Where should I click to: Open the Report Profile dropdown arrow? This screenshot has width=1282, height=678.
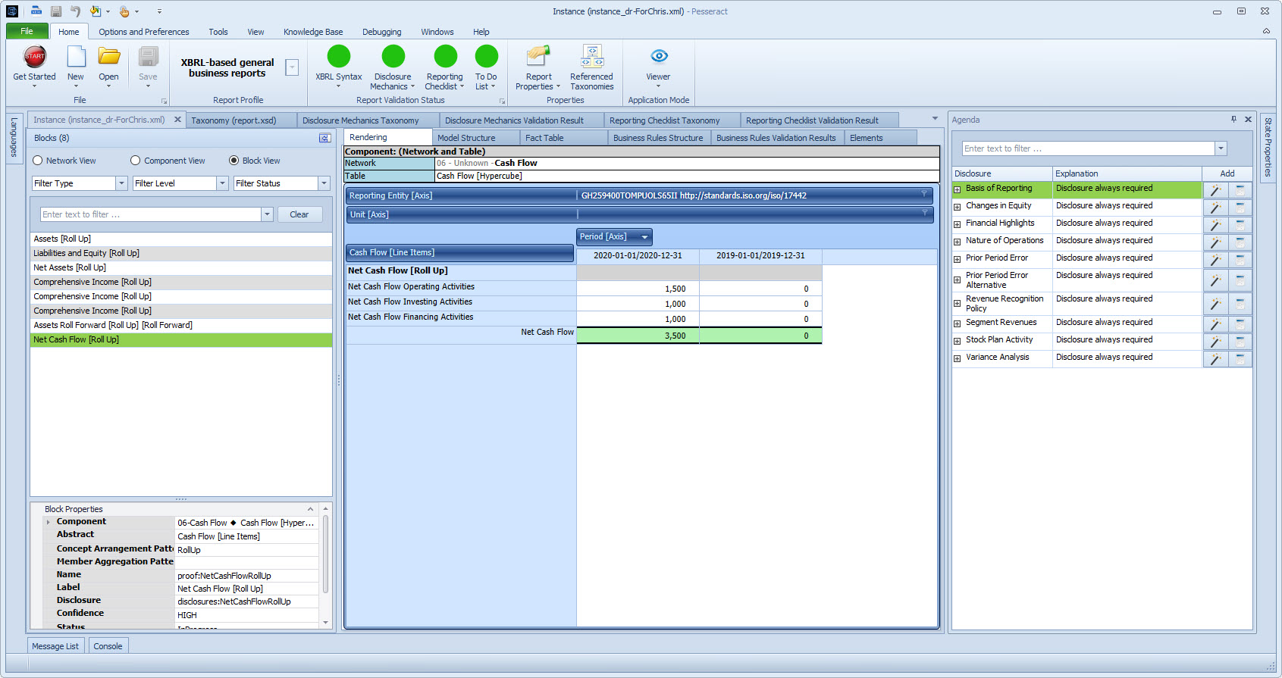(292, 67)
